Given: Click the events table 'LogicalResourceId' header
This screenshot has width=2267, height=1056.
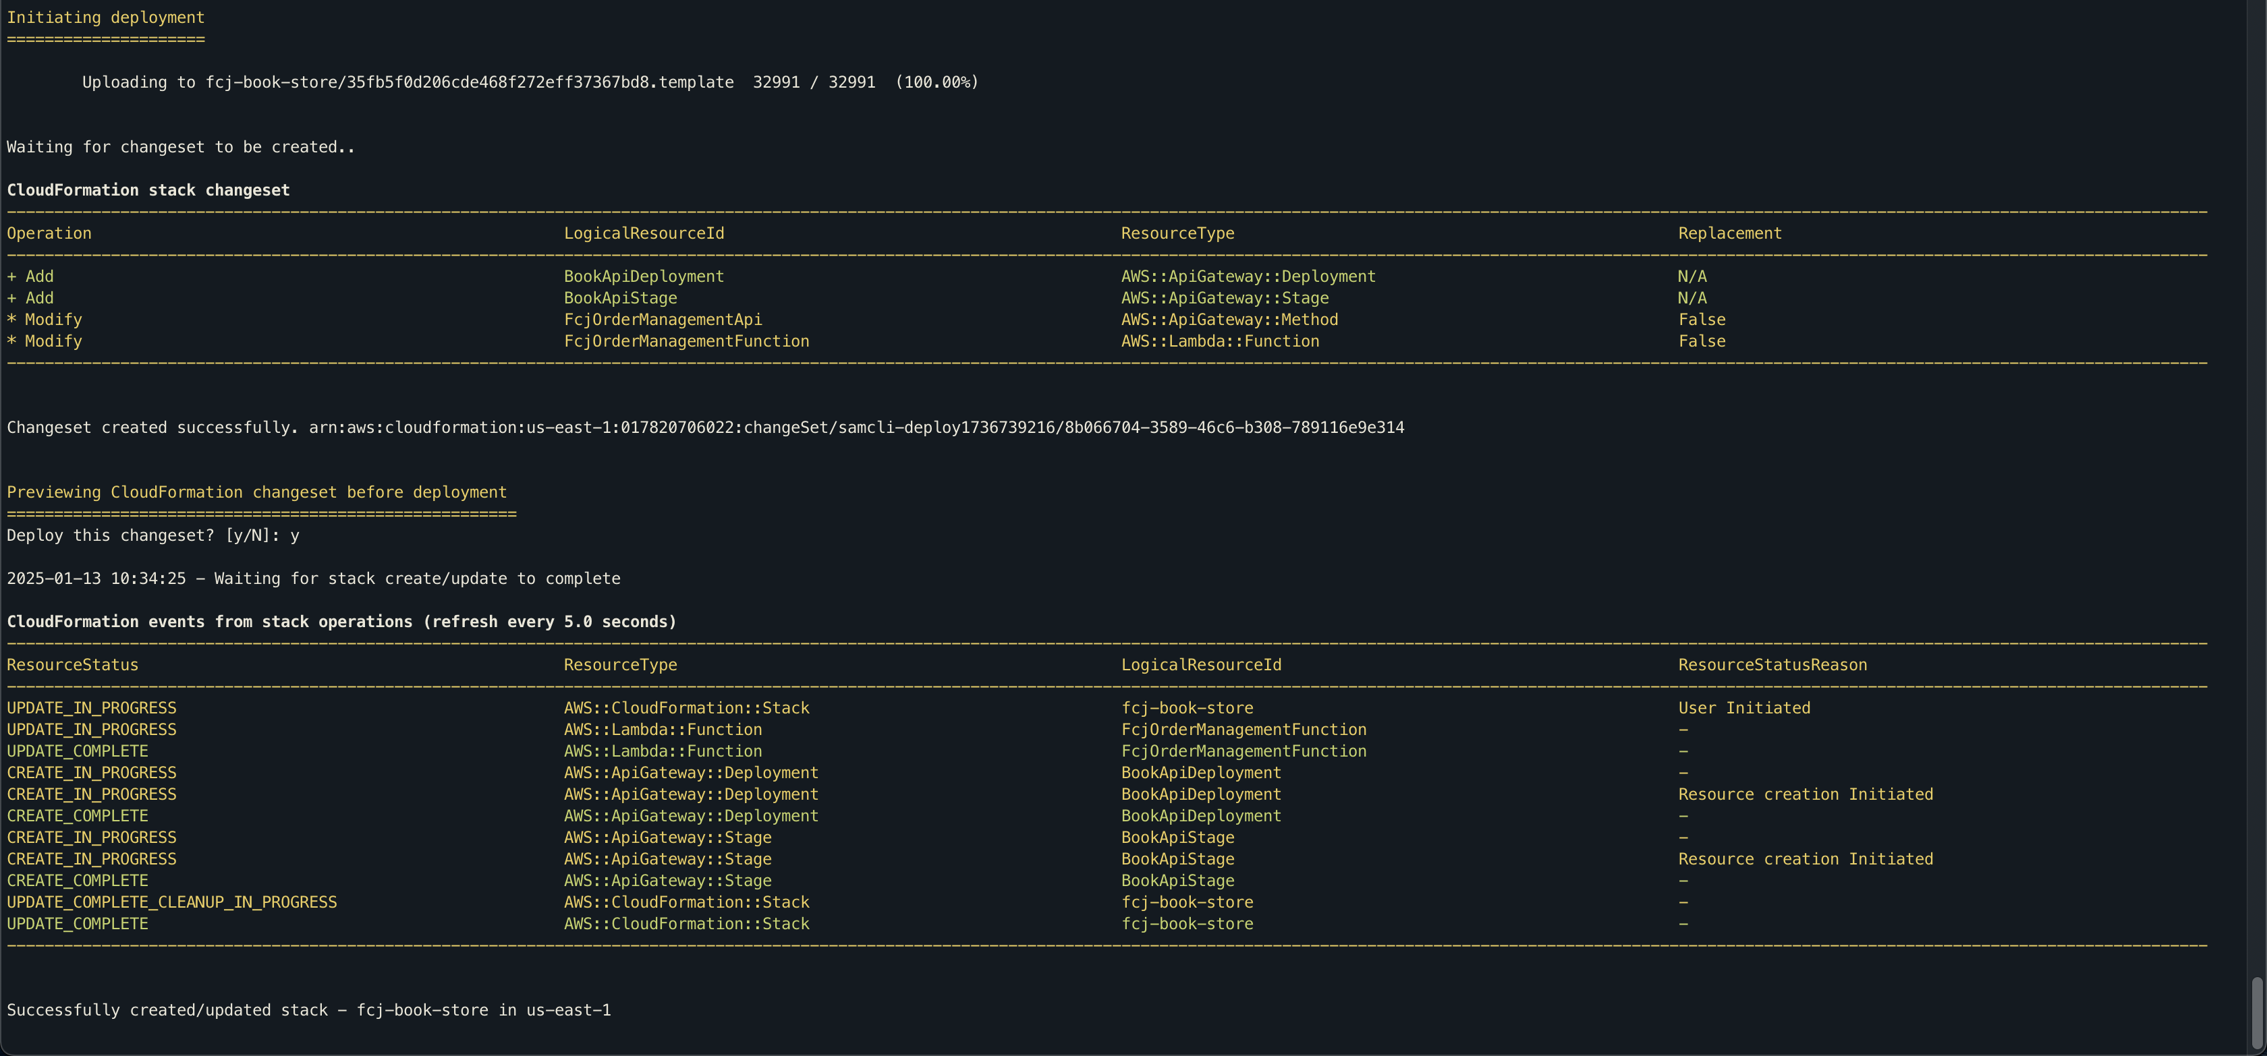Looking at the screenshot, I should pos(1201,665).
